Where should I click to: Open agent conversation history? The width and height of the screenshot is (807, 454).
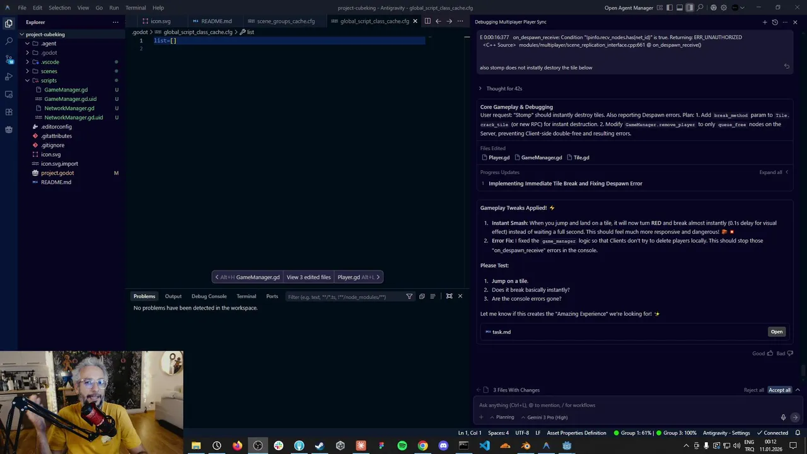pyautogui.click(x=775, y=22)
